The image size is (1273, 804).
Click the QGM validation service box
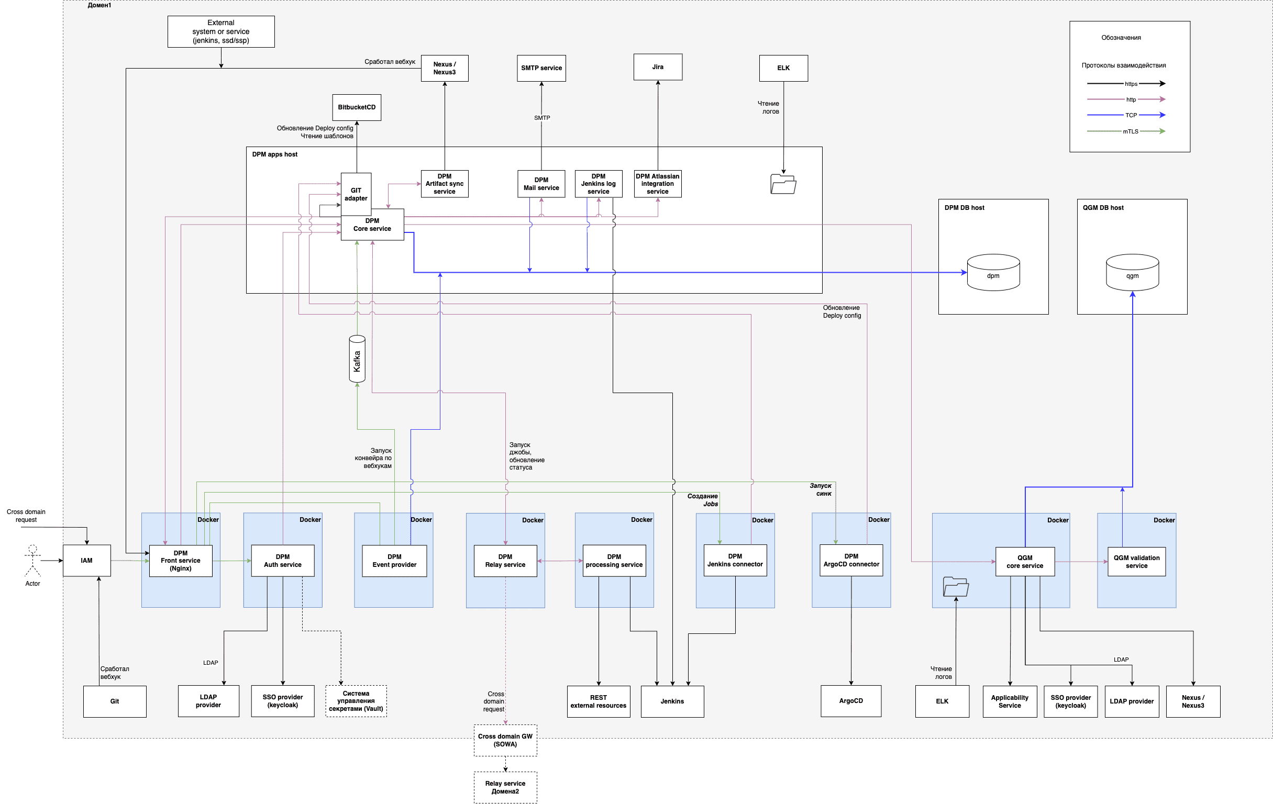coord(1136,561)
